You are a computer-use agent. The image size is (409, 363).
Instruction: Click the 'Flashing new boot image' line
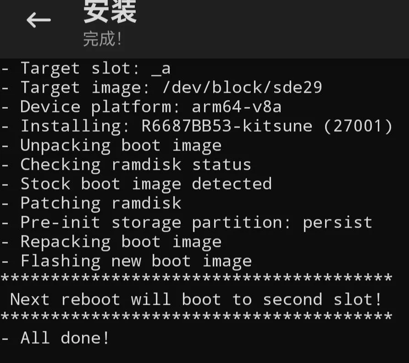click(126, 261)
